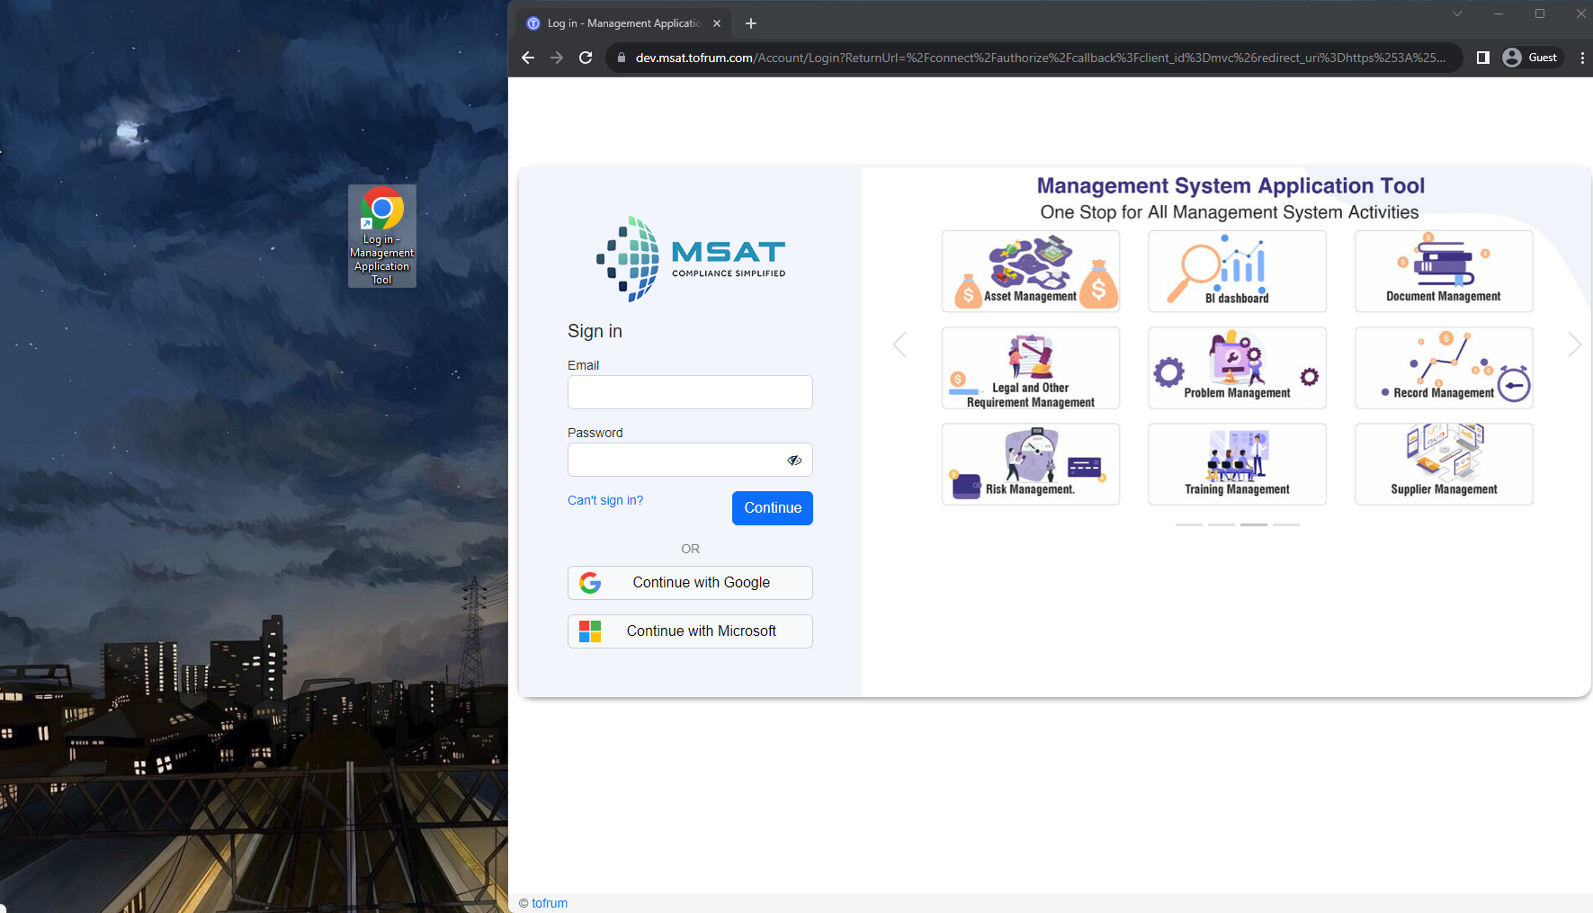Open the Record Management tile

1443,368
